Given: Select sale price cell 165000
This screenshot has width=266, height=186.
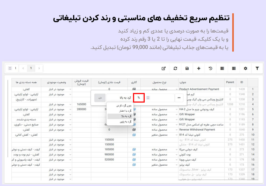Looking at the screenshot, I should click(81, 104).
